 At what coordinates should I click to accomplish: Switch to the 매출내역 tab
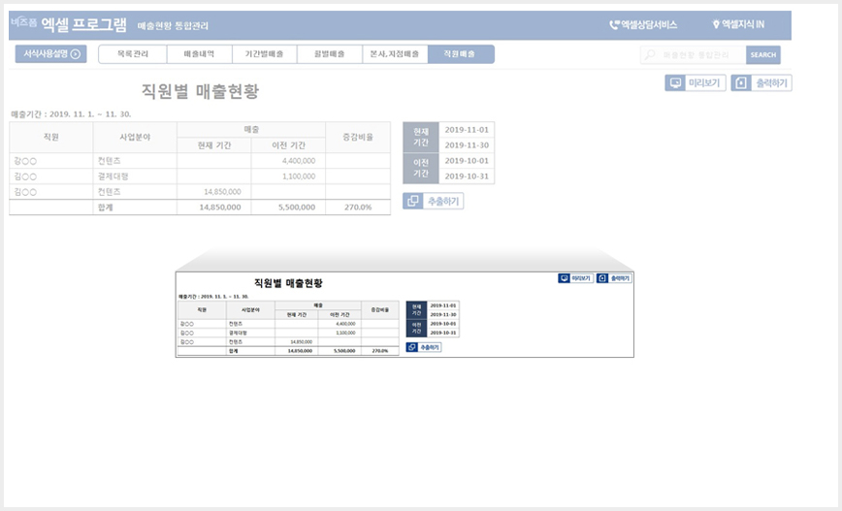pos(199,54)
